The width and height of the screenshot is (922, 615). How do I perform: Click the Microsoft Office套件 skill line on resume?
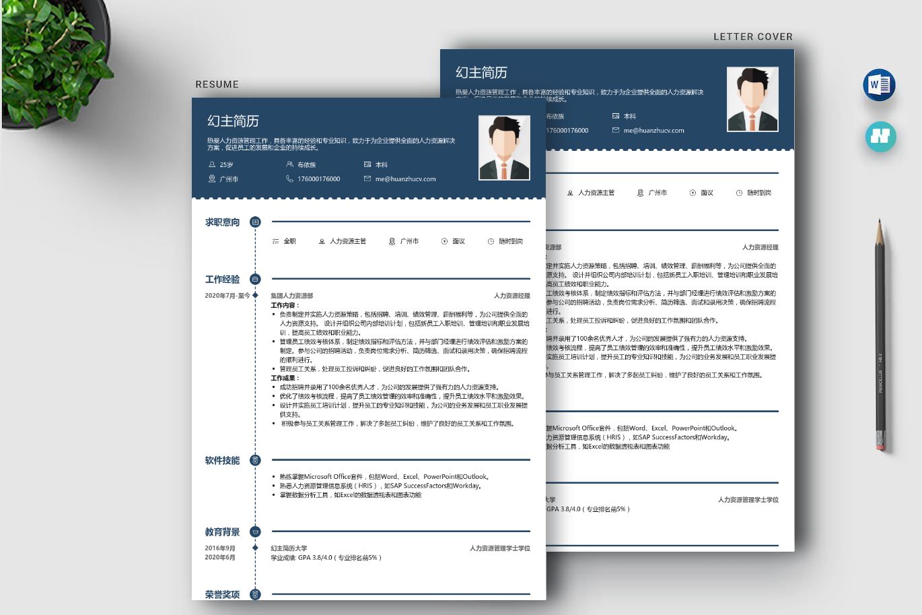[384, 476]
